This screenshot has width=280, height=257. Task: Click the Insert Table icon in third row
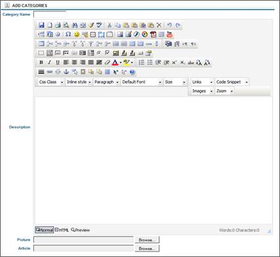pos(41,44)
